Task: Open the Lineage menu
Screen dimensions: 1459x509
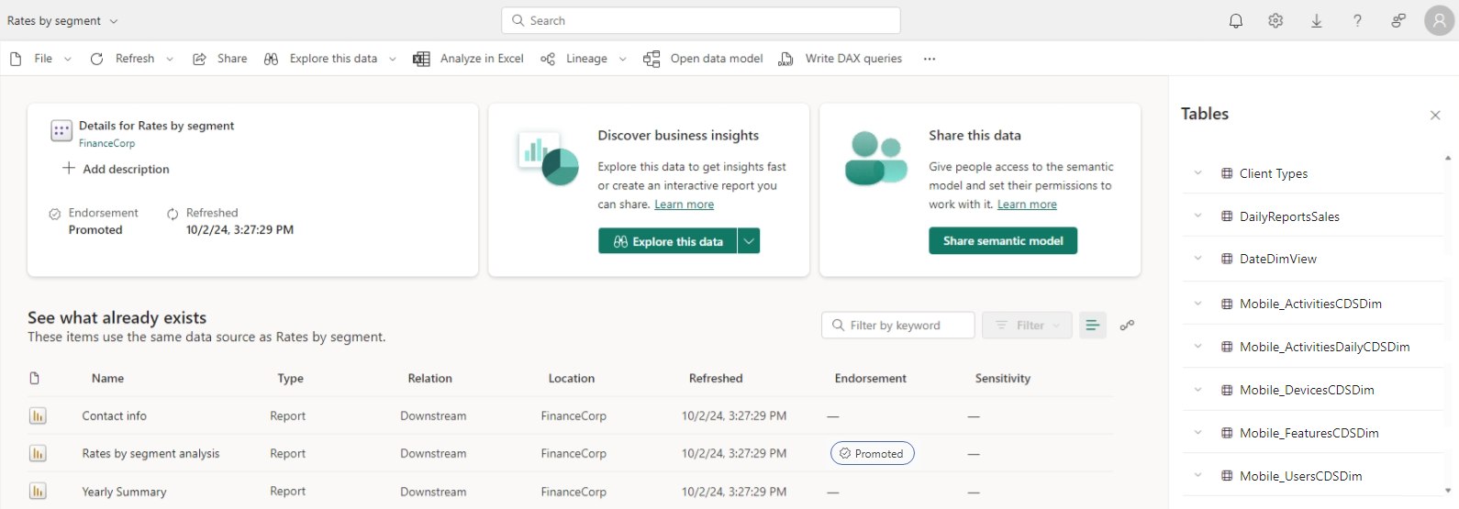Action: coord(584,59)
